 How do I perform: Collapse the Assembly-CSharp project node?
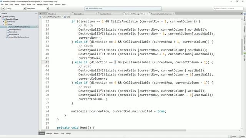2,19
